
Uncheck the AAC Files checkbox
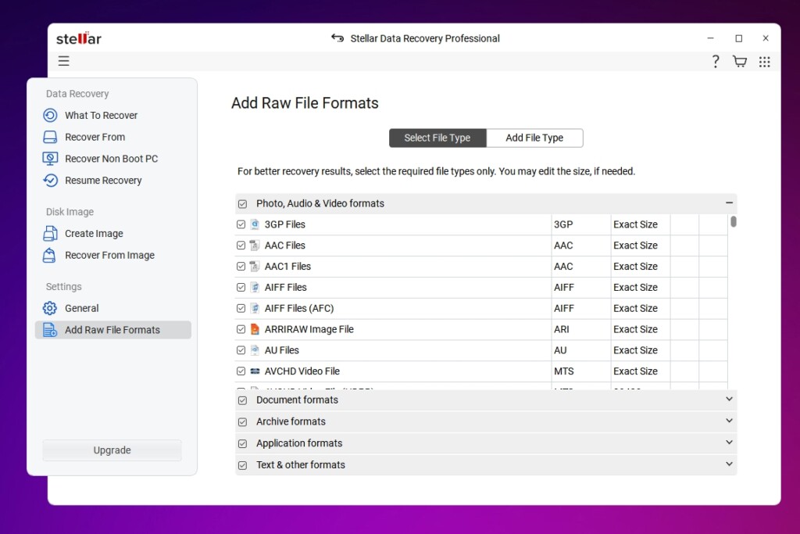(x=241, y=245)
